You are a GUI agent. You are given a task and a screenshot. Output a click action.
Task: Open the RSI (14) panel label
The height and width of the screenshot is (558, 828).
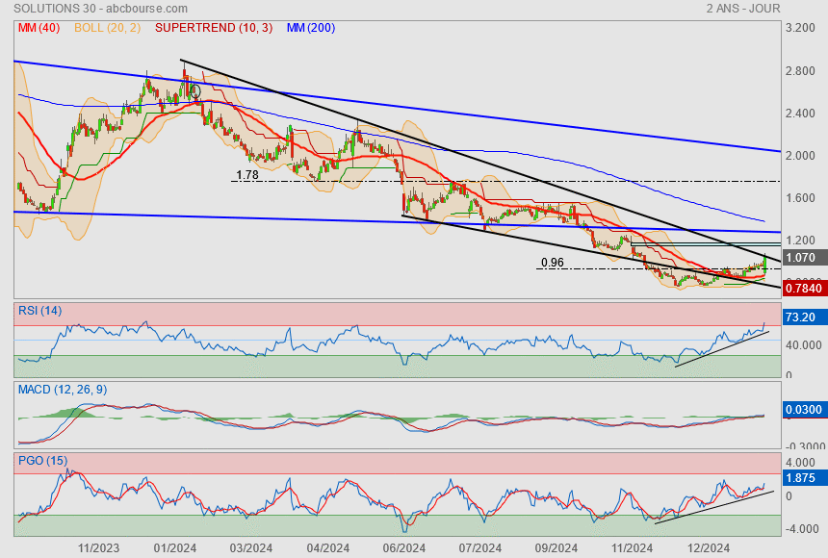tap(39, 310)
